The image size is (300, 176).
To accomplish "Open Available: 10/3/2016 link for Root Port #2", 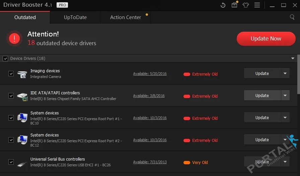I will click(x=150, y=140).
